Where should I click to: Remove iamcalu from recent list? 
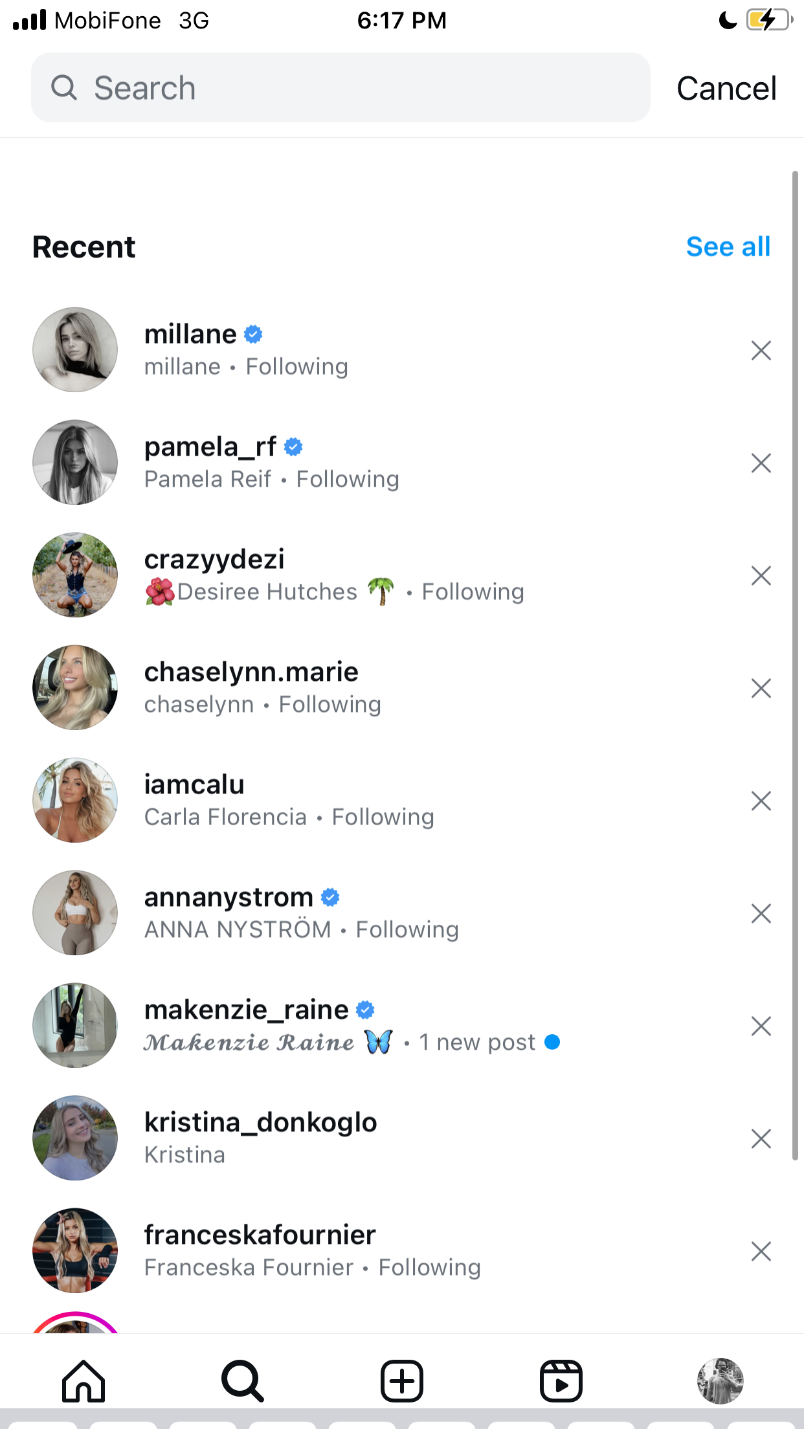[761, 801]
